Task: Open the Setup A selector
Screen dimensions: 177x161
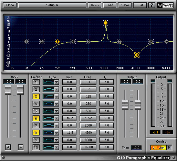Action: tap(52, 5)
